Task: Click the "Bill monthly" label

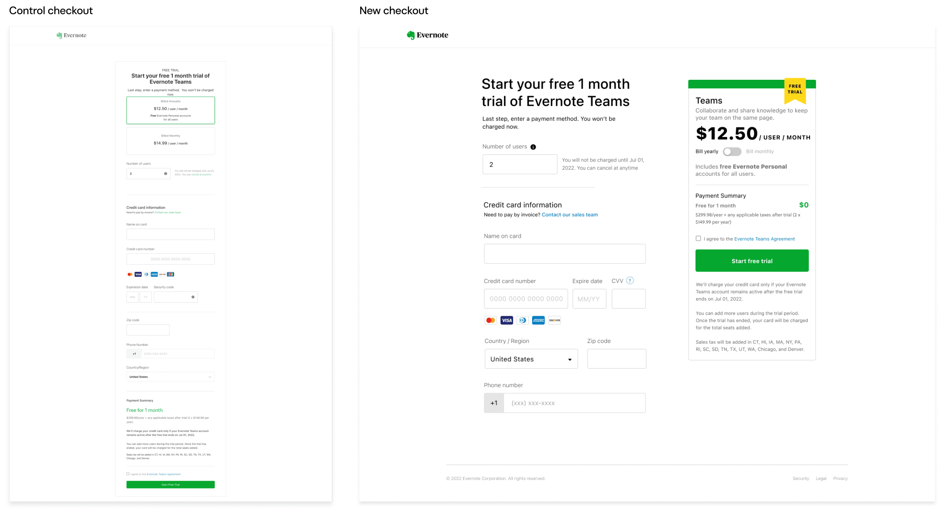Action: click(760, 152)
